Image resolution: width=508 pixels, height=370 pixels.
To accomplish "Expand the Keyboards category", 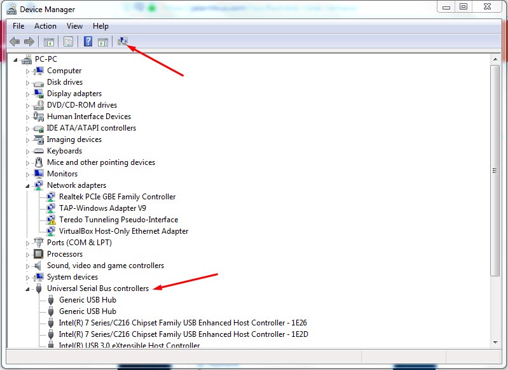I will pyautogui.click(x=27, y=151).
